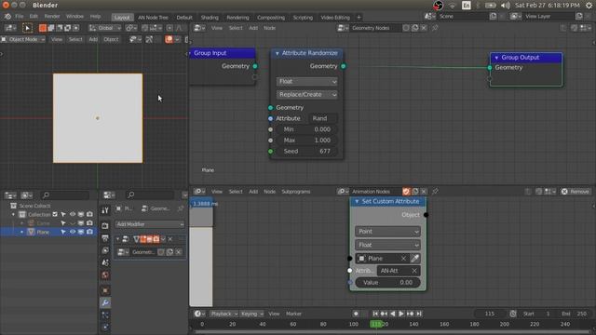Open the Global transform orientation dropdown
This screenshot has width=596, height=335.
pos(105,28)
